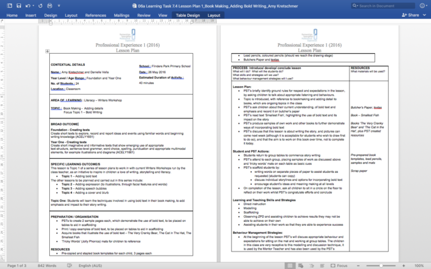Click the Share button

click(410, 15)
